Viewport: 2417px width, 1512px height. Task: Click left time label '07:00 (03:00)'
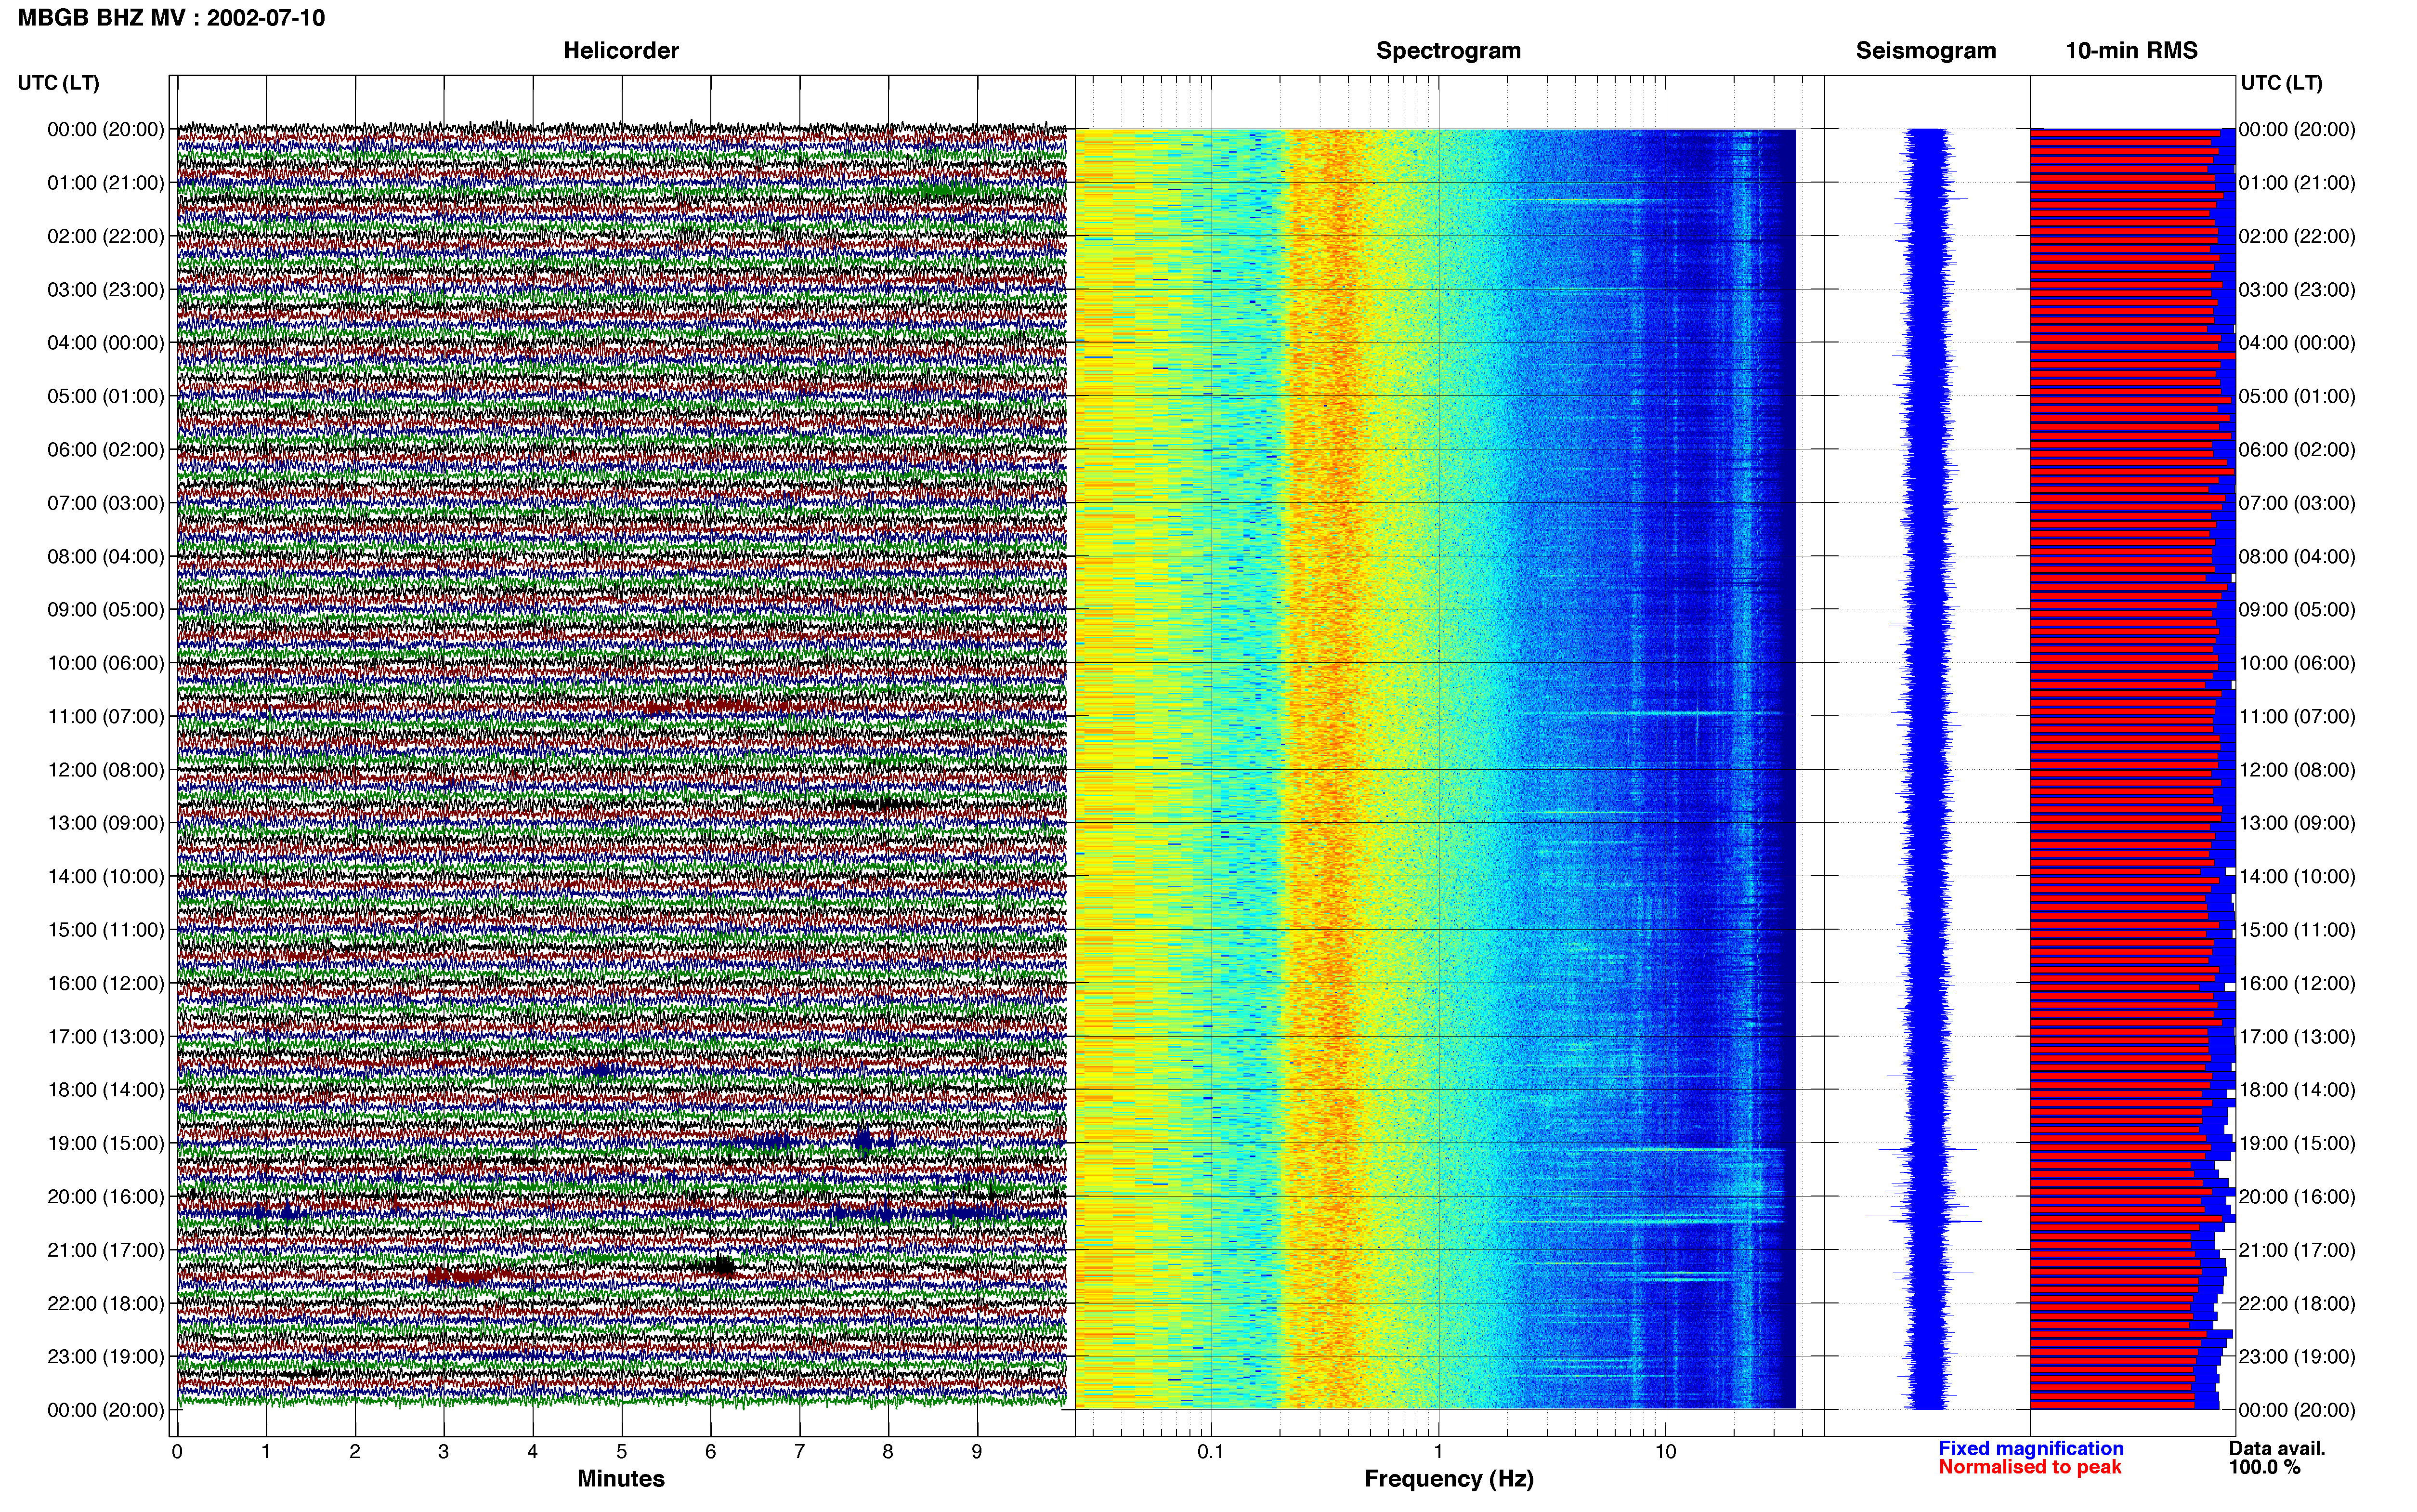[x=106, y=503]
